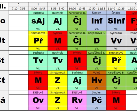Image resolution: width=137 pixels, height=111 pixels.
Task: Select teacher name Šindler above Inf
Action: (x=97, y=13)
